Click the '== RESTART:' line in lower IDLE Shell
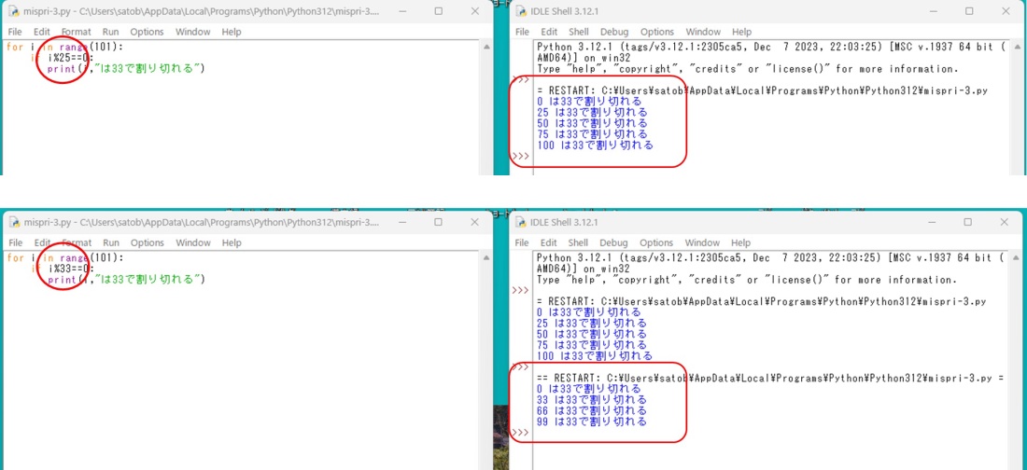The width and height of the screenshot is (1027, 470). point(770,378)
